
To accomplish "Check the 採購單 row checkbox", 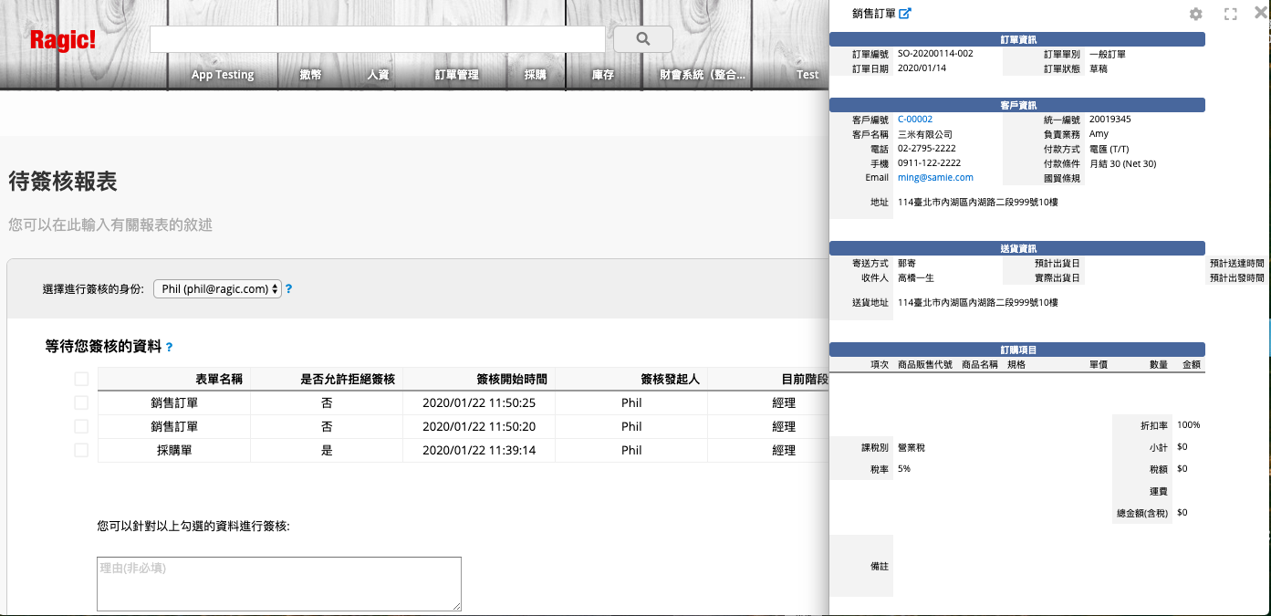I will pyautogui.click(x=81, y=450).
